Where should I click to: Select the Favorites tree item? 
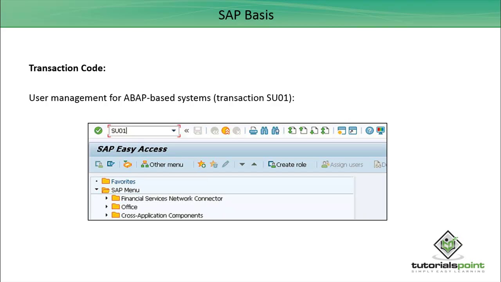[x=123, y=182]
